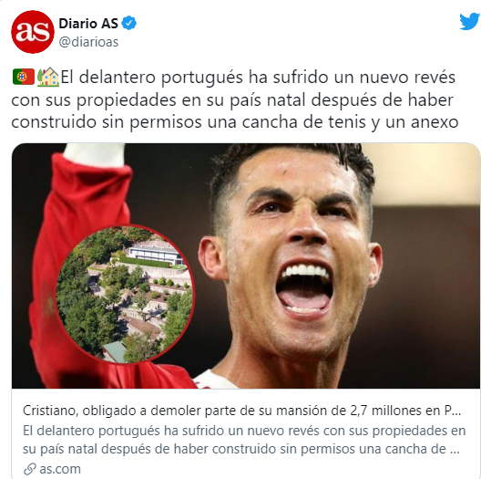481x479 pixels.
Task: Open the headline starting 'Cristiano, obligado a demoler'
Action: (241, 411)
